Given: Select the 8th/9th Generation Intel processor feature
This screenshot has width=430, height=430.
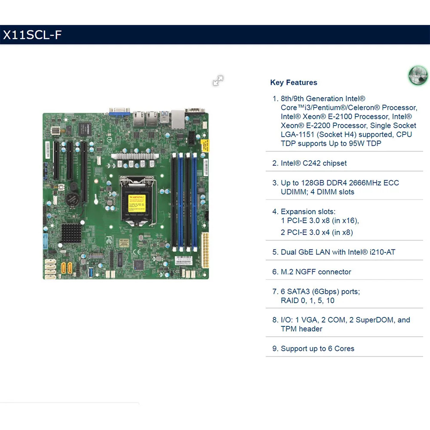Looking at the screenshot, I should click(x=349, y=121).
